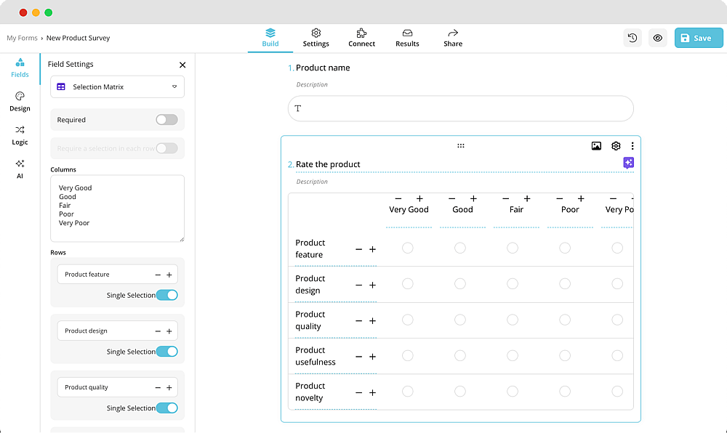This screenshot has width=727, height=433.
Task: Remove Product feature row in matrix
Action: tap(359, 250)
